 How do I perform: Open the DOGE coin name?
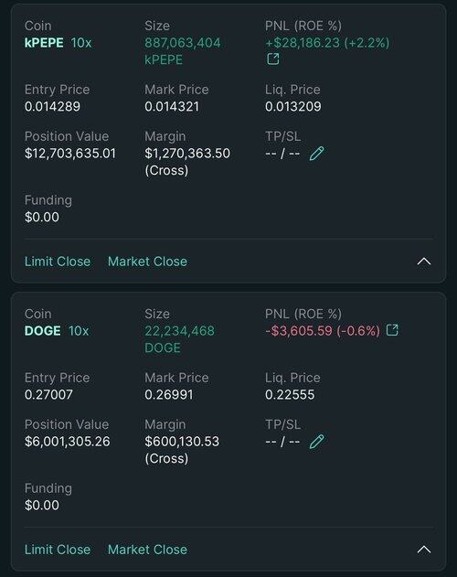[42, 331]
